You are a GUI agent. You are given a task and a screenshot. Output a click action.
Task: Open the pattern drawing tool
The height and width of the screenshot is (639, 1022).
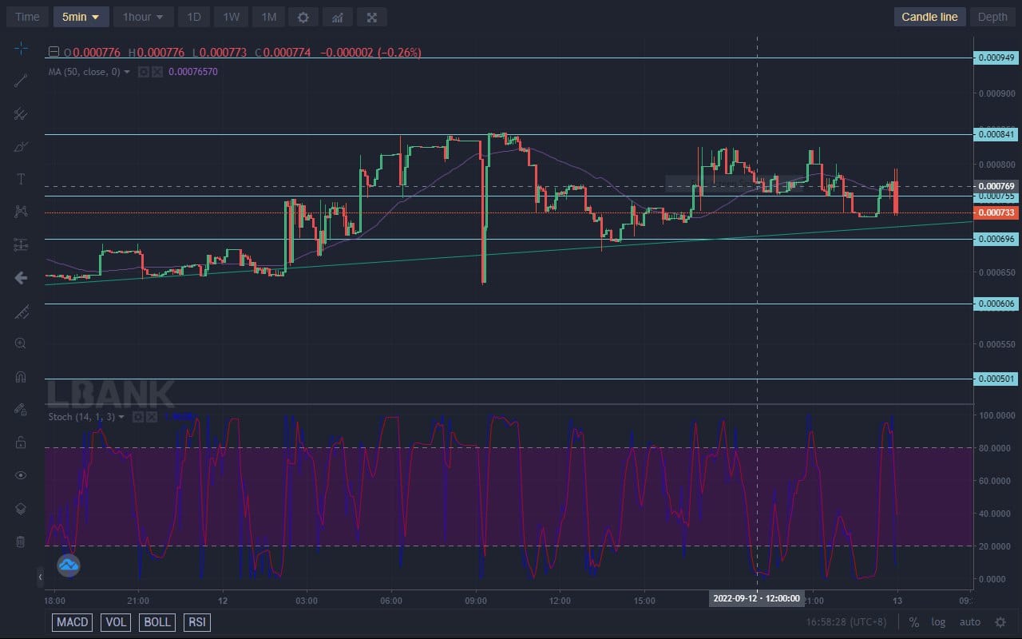pyautogui.click(x=21, y=212)
